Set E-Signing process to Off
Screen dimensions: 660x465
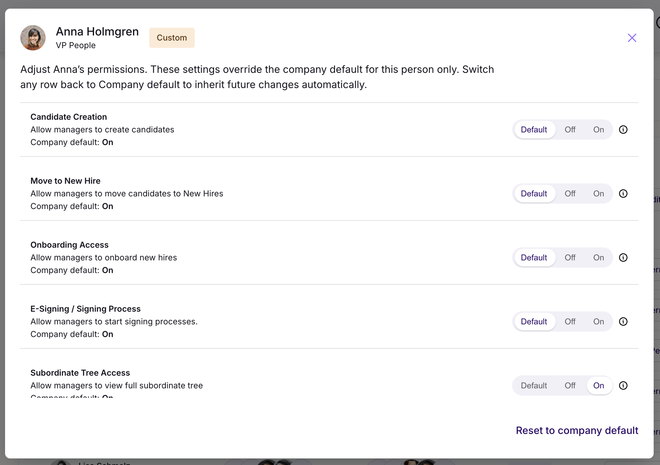(570, 322)
